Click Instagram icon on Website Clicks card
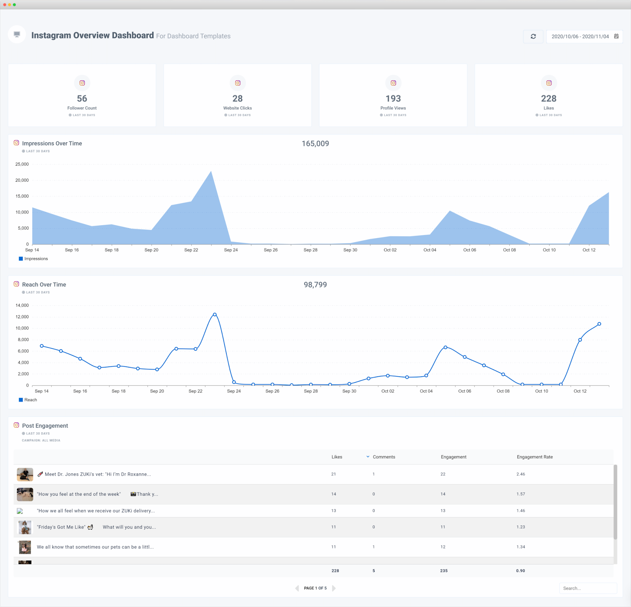Viewport: 631px width, 607px height. point(237,83)
